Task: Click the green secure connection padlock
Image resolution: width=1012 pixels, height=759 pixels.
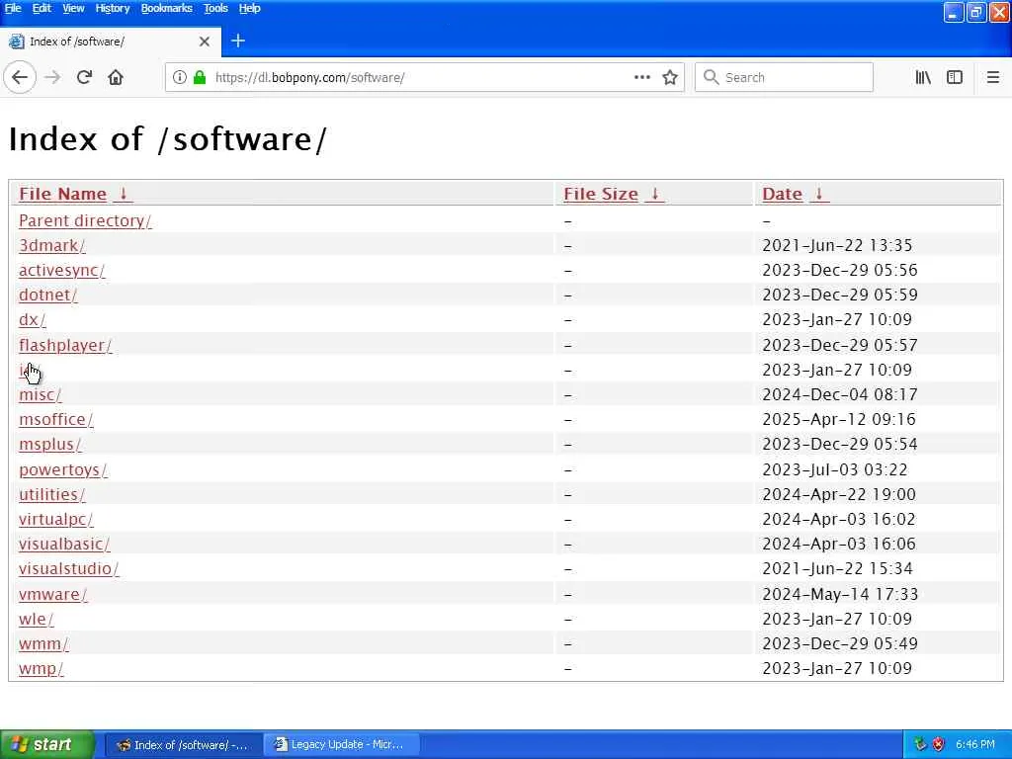Action: coord(200,77)
